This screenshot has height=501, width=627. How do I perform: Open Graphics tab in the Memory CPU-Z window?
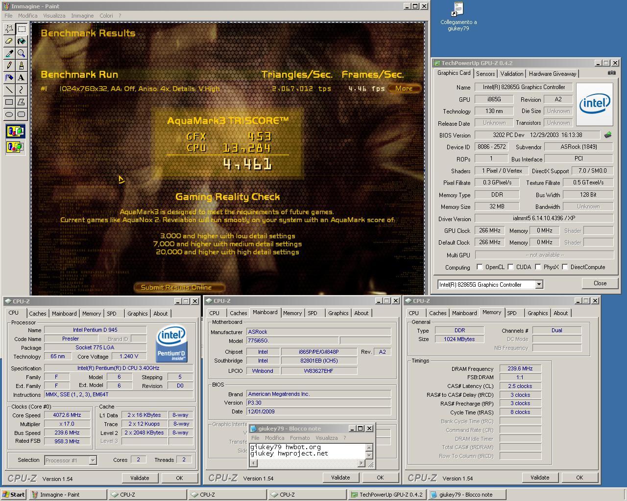(x=537, y=313)
